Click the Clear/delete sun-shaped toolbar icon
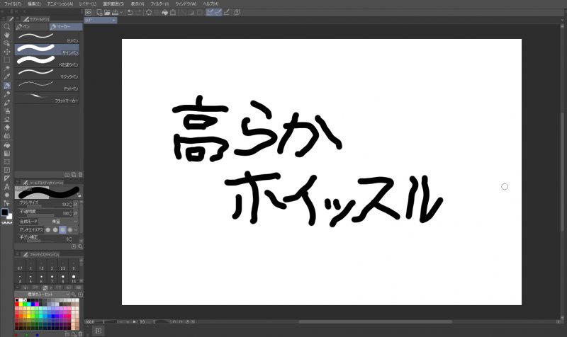Viewport: 567px width, 337px height. (x=149, y=12)
